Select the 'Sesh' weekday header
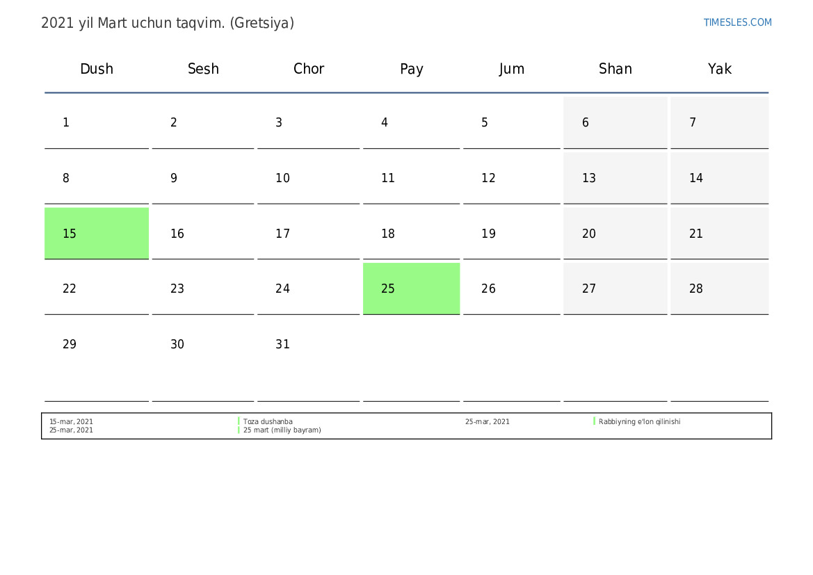Viewport: 813px width, 575px height. point(203,69)
